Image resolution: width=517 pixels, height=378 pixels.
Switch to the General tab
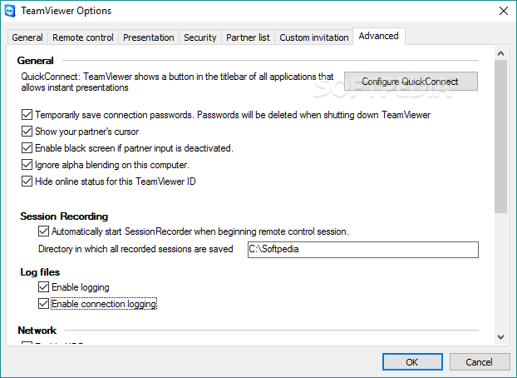coord(27,37)
